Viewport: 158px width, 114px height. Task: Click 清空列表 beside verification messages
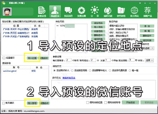[147, 40]
